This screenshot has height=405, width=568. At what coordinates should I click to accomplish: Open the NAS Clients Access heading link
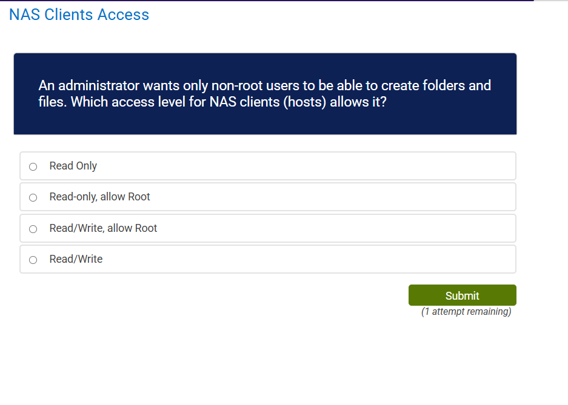pos(78,15)
